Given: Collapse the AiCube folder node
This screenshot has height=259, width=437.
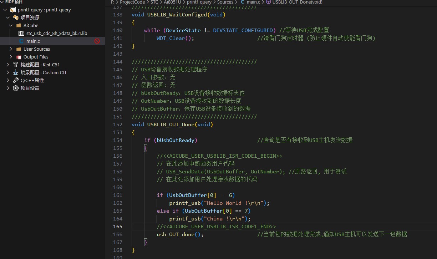Looking at the screenshot, I should click(11, 25).
